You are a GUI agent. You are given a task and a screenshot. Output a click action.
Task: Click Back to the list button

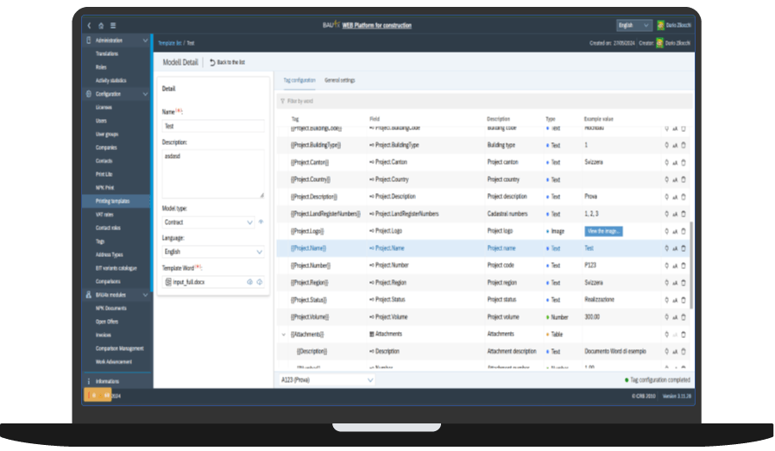coord(227,63)
